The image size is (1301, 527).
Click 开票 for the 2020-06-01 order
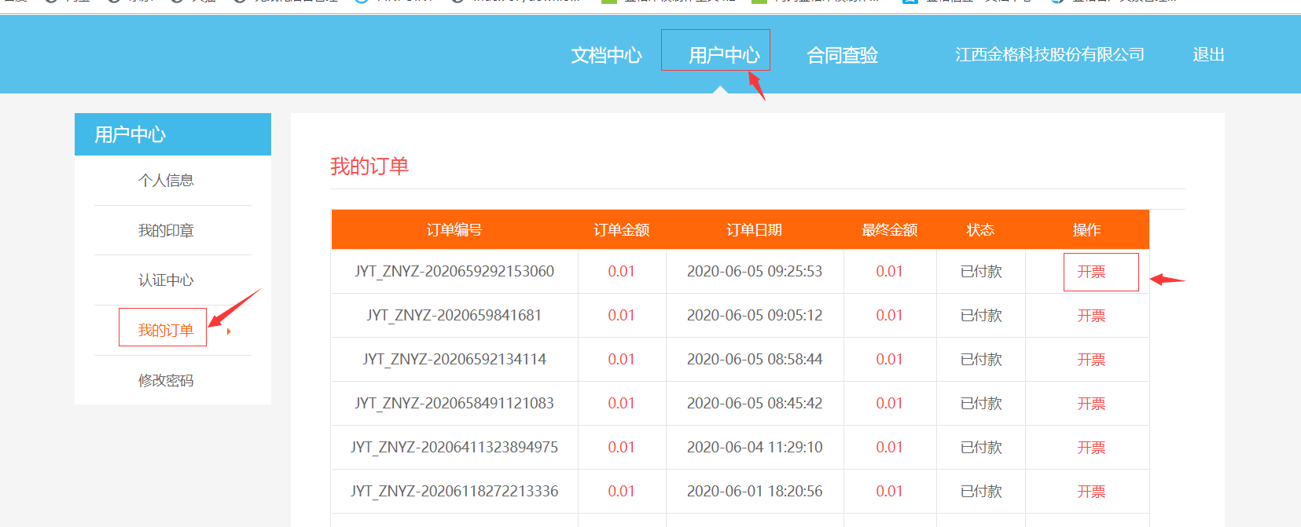[1091, 492]
